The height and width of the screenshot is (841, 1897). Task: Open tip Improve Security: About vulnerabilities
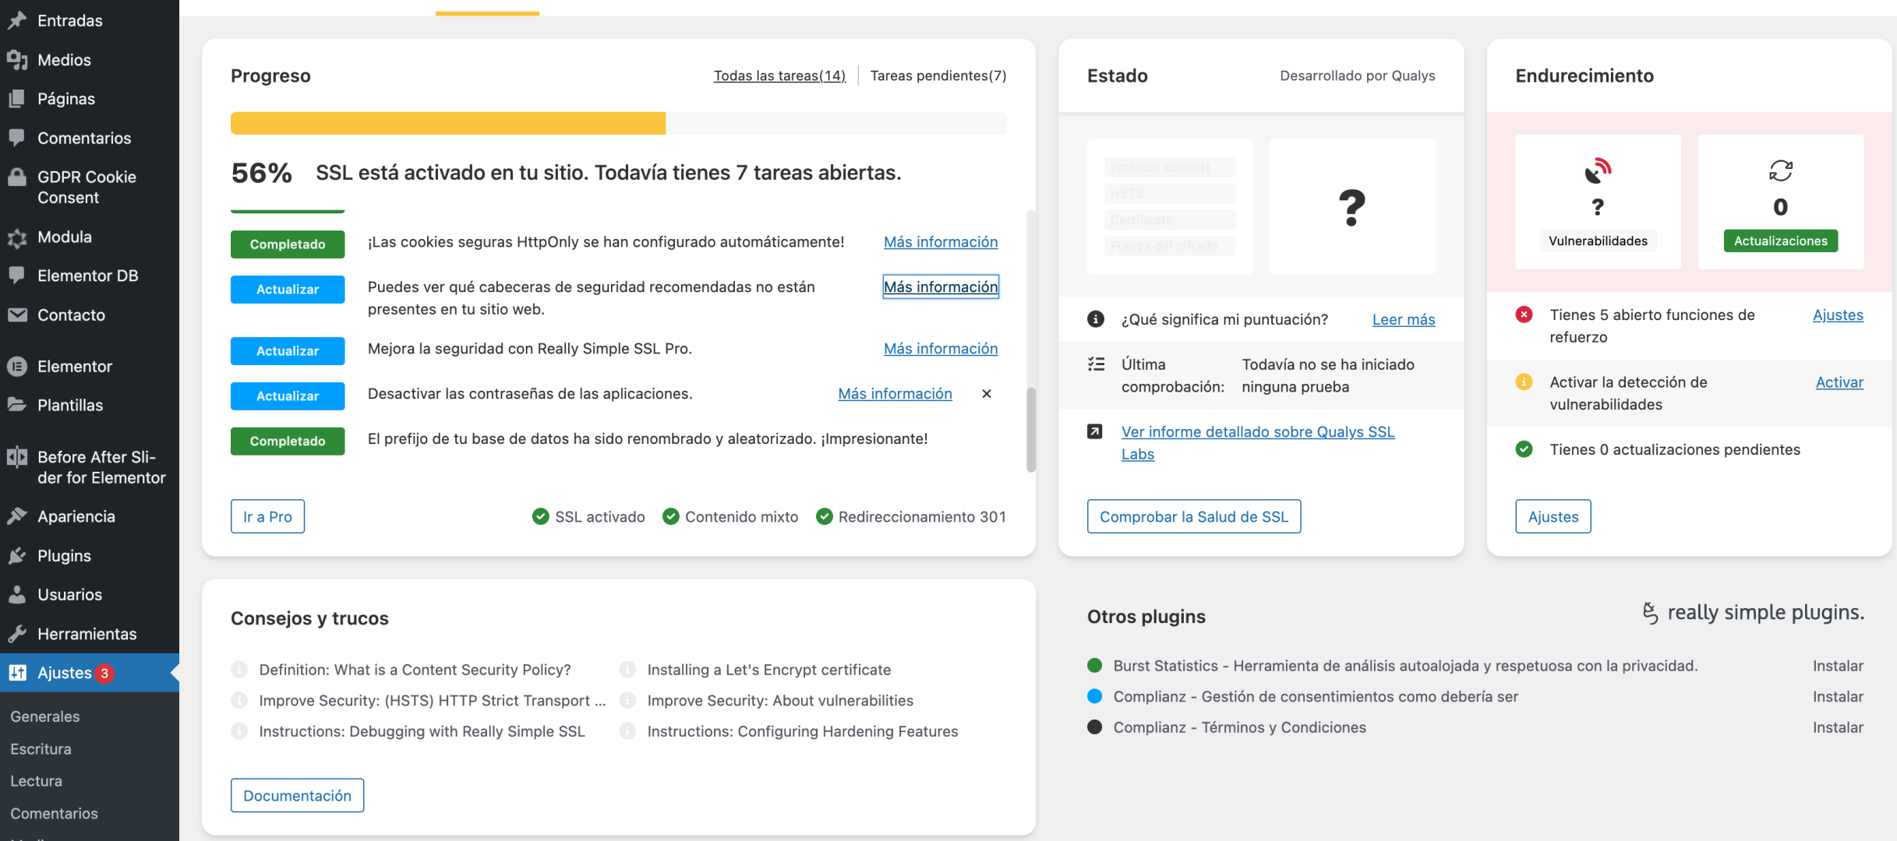pos(780,701)
